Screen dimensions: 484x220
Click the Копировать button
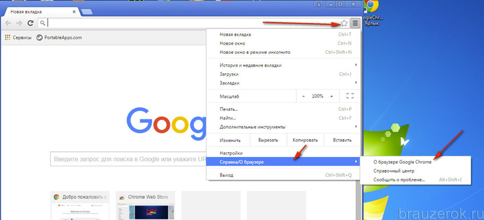pyautogui.click(x=305, y=140)
